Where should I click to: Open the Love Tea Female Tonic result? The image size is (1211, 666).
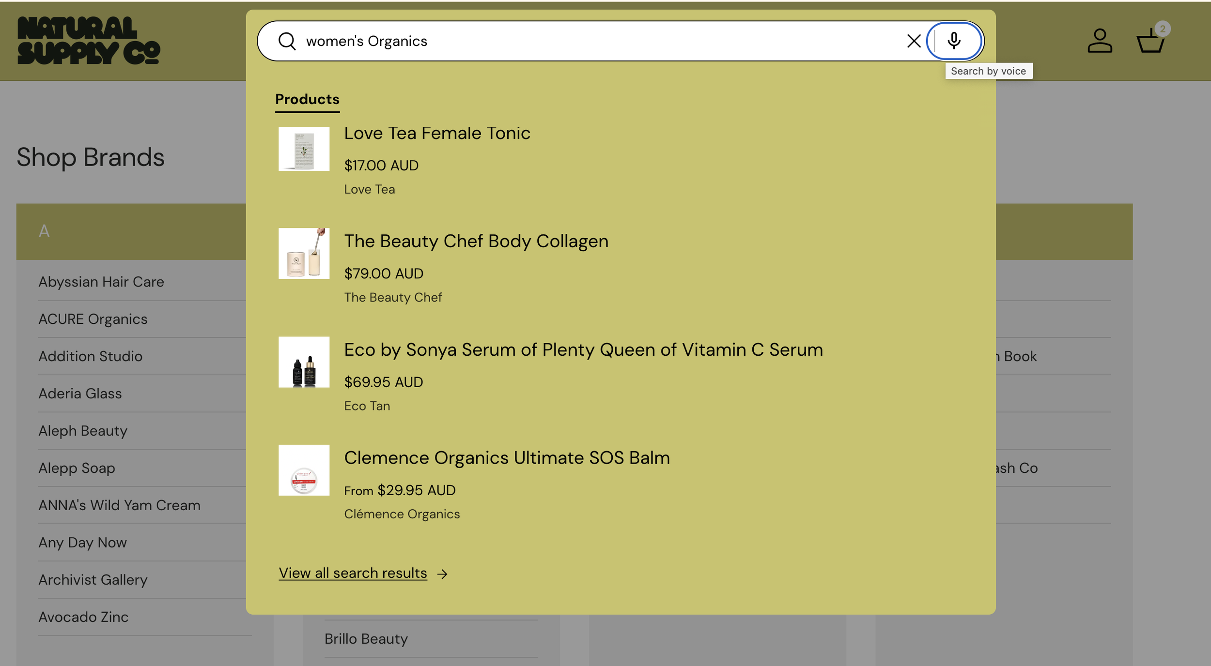click(x=437, y=133)
